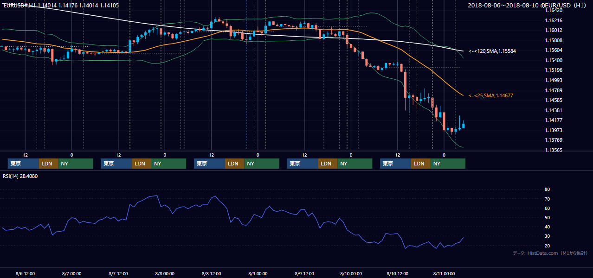The image size is (593, 278).
Task: Select the 8/10 12:00 date label
Action: pos(397,273)
